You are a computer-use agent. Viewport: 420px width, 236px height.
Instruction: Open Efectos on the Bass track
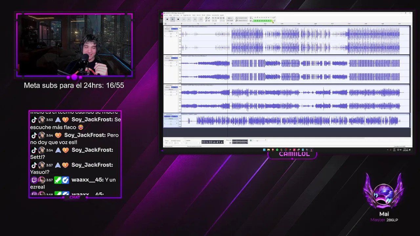(x=171, y=60)
